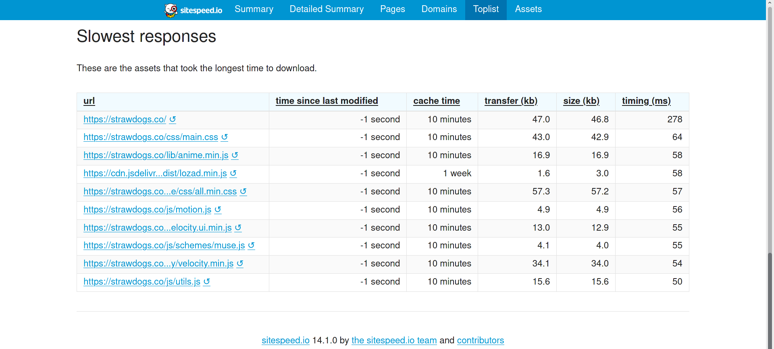Open the js/schemes/muse.js link
Image resolution: width=774 pixels, height=349 pixels.
164,245
